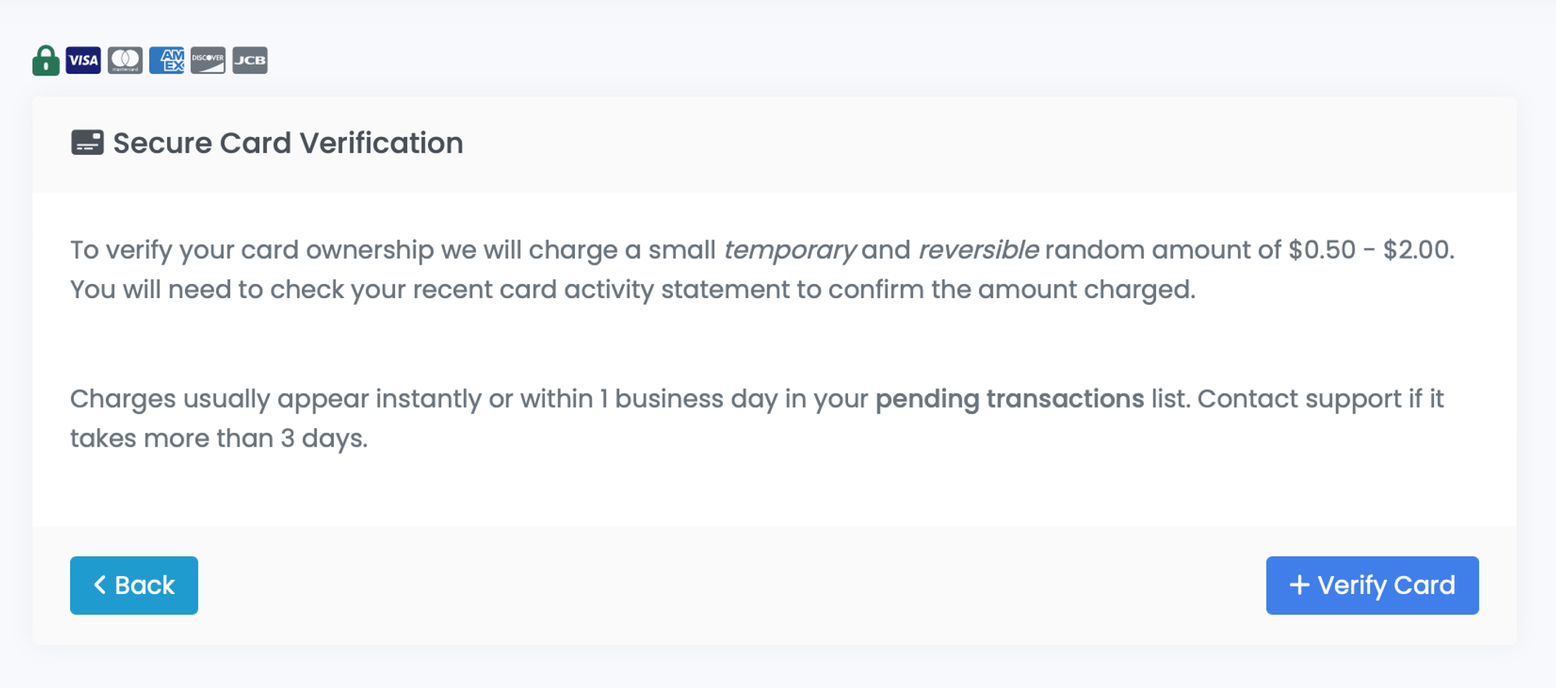Click the "3 days" text
This screenshot has height=688, width=1556.
pos(323,438)
